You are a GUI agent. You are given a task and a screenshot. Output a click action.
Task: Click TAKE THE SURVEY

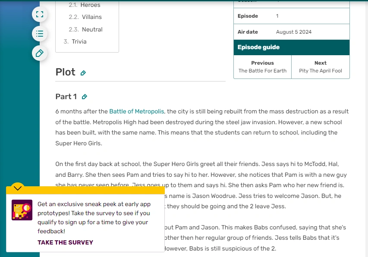[65, 242]
